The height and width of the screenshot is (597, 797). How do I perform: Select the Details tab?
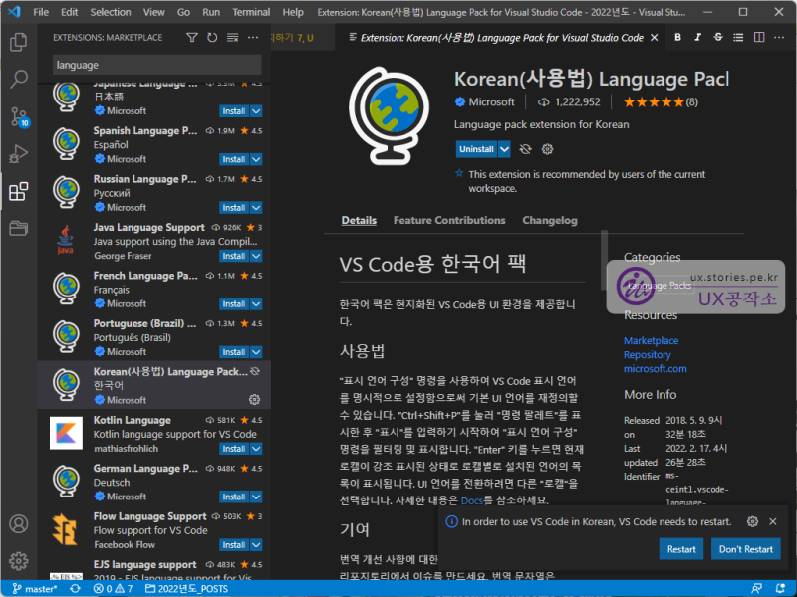[x=359, y=220]
